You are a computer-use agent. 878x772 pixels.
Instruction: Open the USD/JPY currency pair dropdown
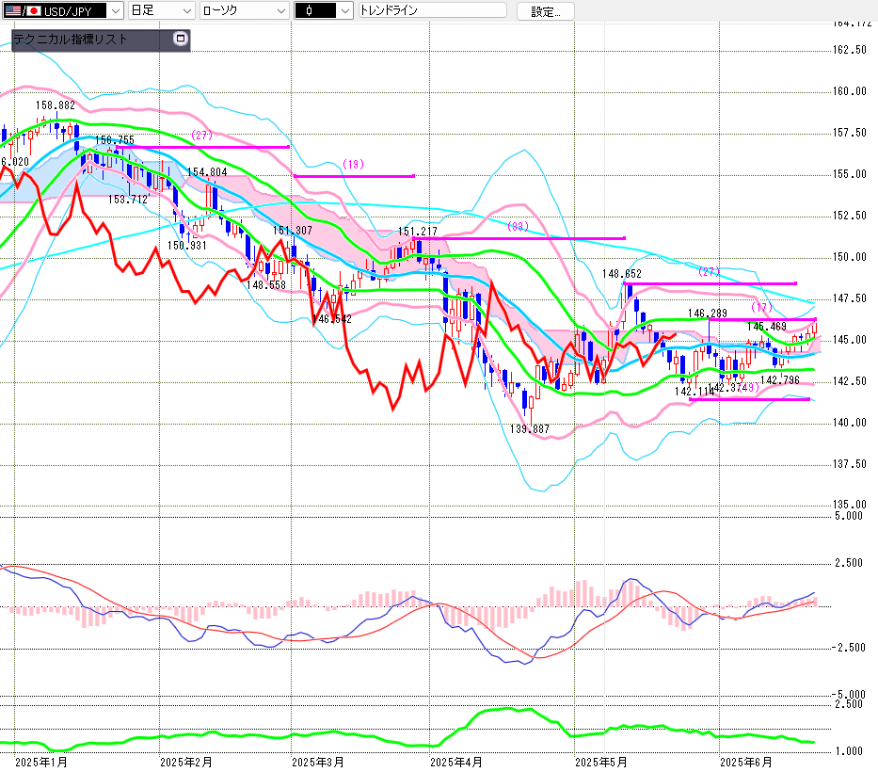click(63, 10)
